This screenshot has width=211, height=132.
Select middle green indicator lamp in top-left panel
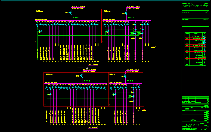click(x=76, y=18)
